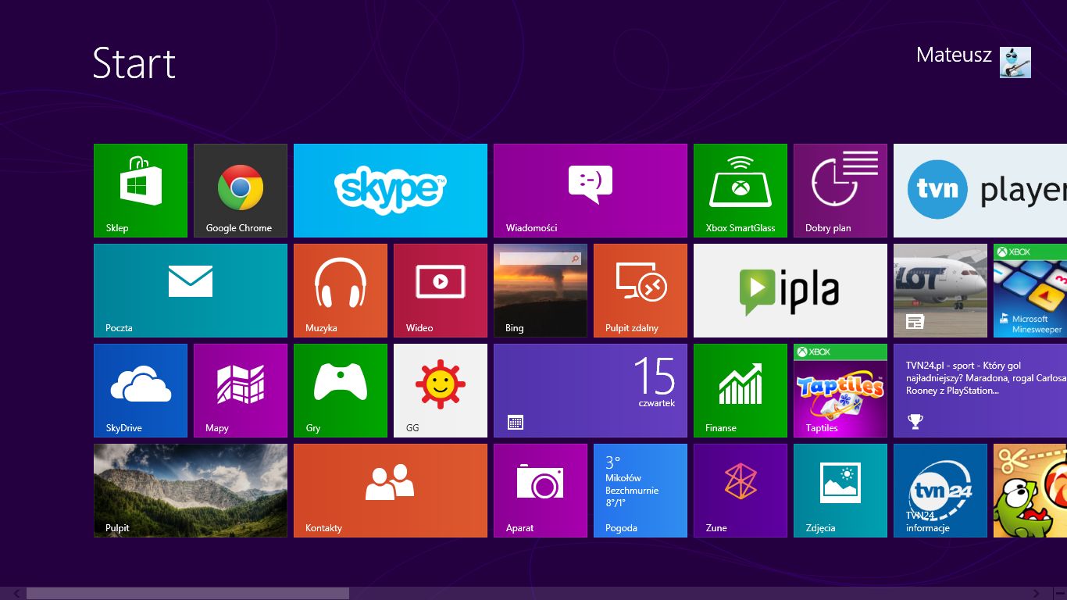Image resolution: width=1067 pixels, height=600 pixels.
Task: Open the calendar tile showing 15 czwartek
Action: pos(591,391)
